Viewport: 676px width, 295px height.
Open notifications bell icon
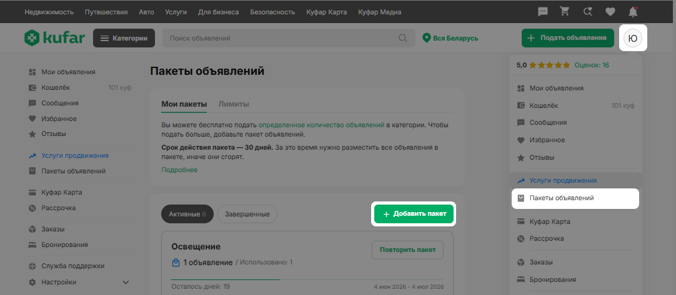(633, 12)
